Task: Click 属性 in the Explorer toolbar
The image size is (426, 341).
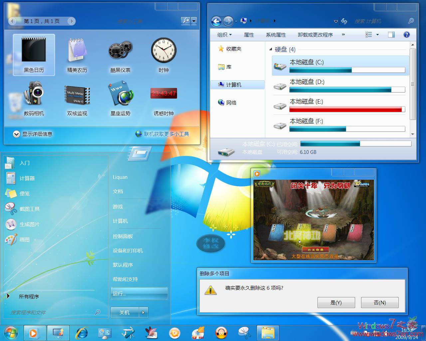Action: [x=248, y=34]
